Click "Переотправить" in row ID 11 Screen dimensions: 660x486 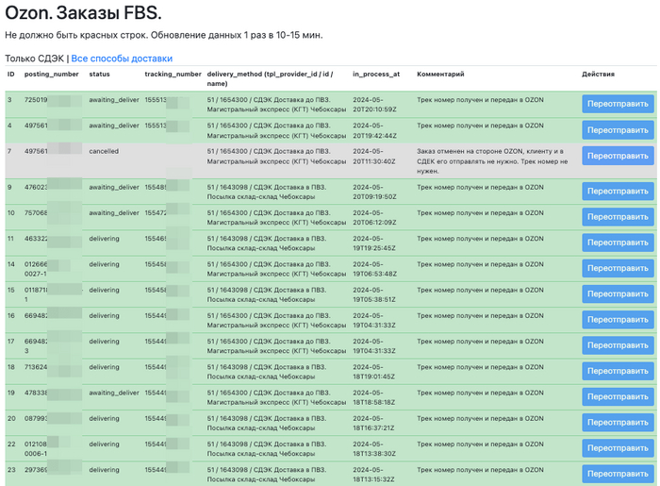click(x=617, y=243)
